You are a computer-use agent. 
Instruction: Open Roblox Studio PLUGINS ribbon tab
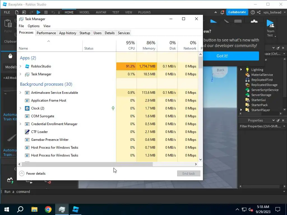pos(144,12)
